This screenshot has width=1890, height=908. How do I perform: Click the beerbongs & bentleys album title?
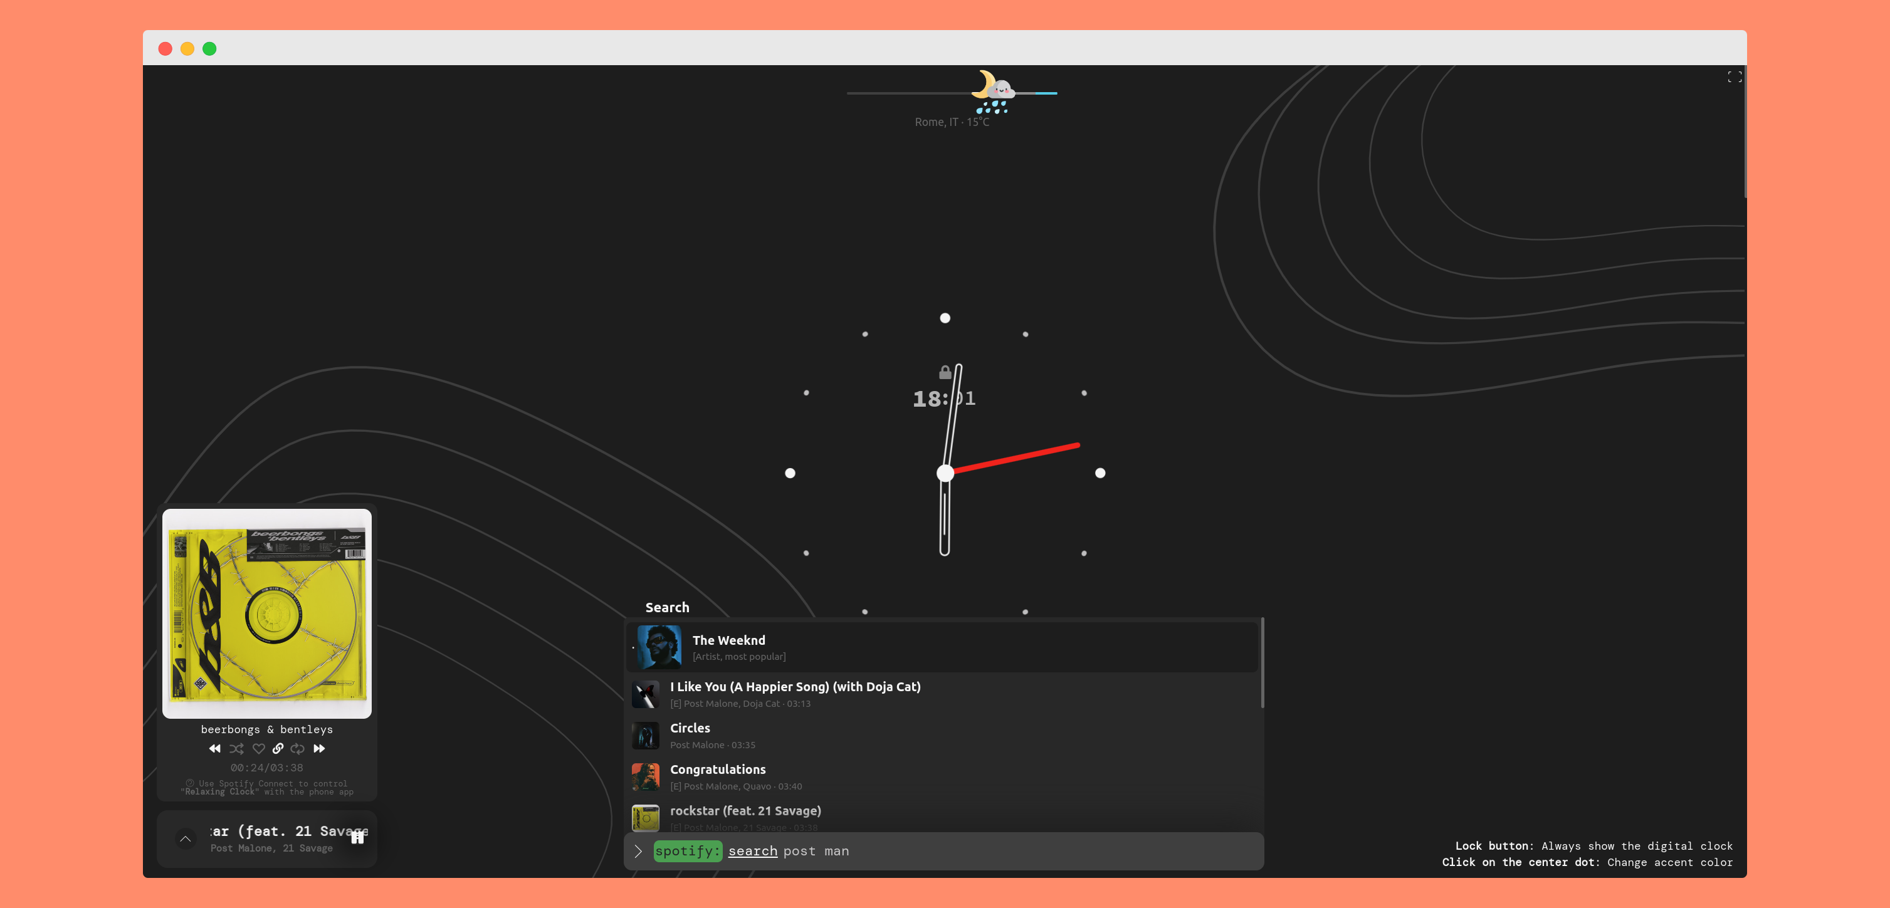point(267,729)
